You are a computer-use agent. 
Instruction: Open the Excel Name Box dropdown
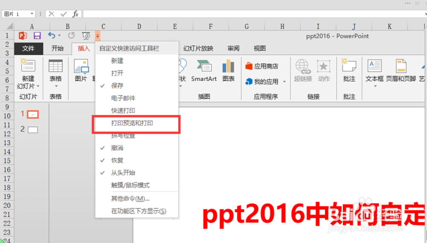(x=32, y=14)
